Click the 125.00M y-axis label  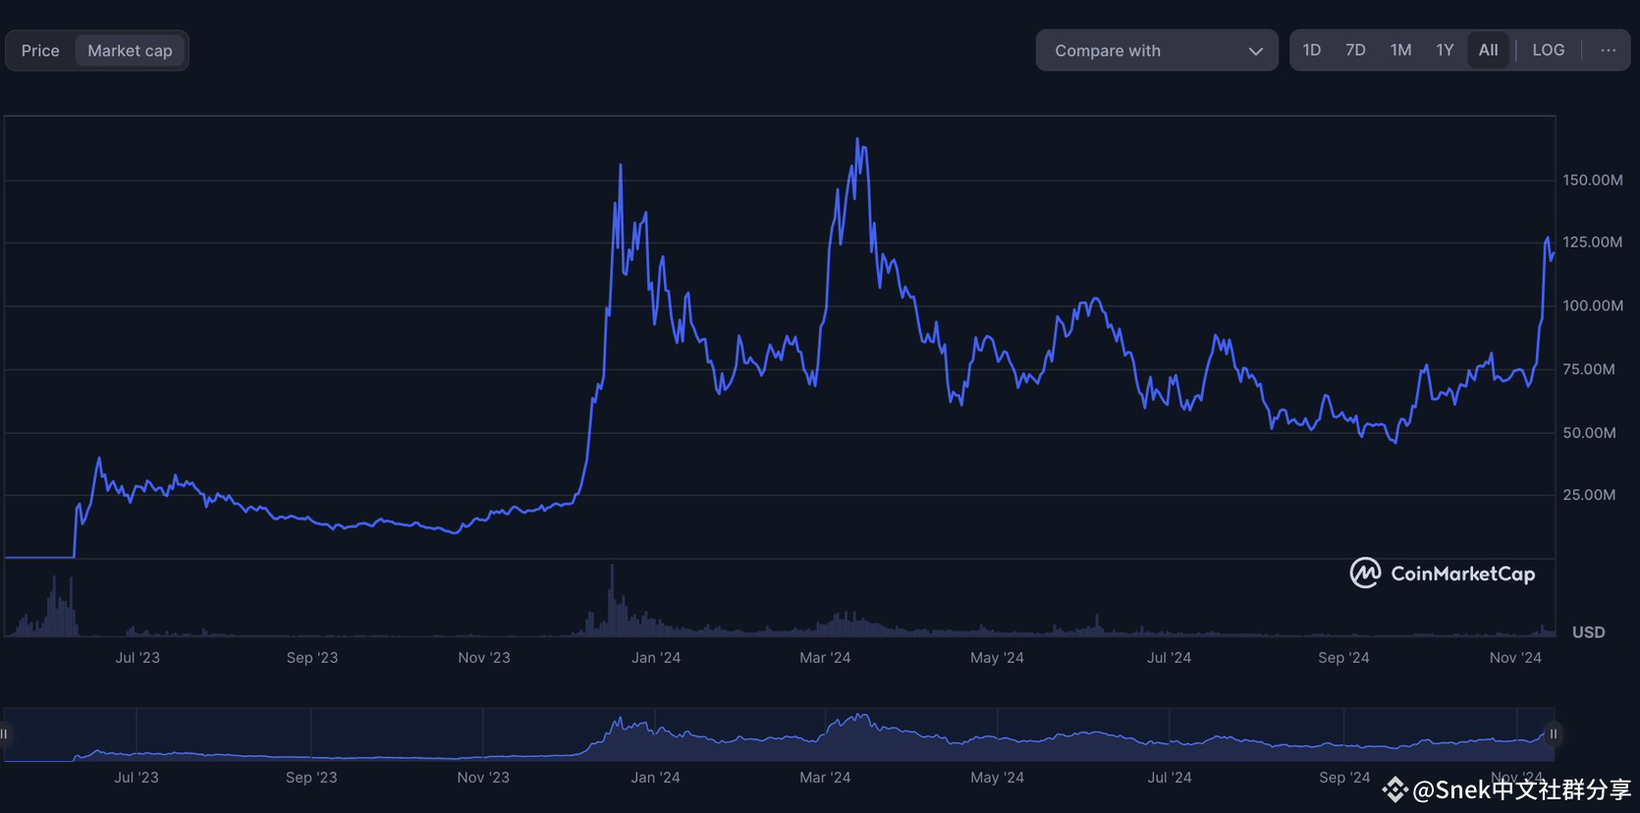click(x=1593, y=243)
